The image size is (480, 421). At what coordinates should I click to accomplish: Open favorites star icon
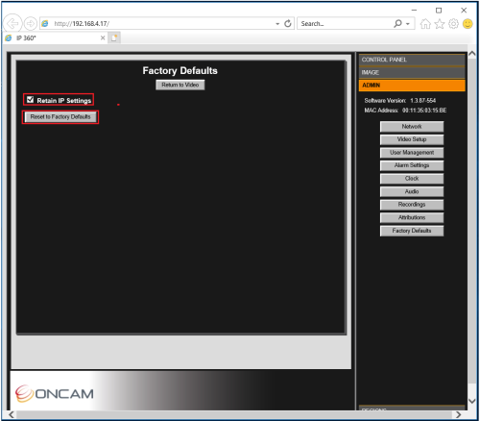(x=440, y=24)
